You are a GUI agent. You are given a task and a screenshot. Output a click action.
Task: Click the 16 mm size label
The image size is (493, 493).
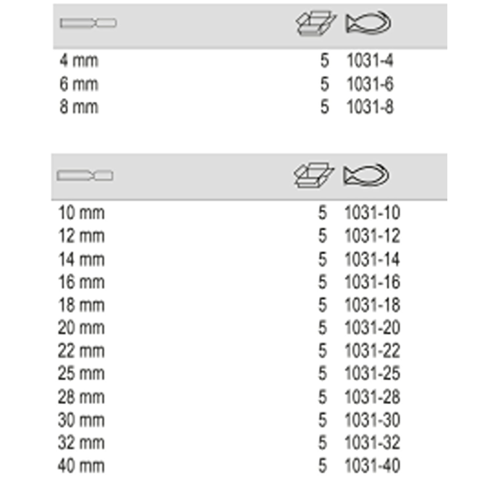pos(82,282)
